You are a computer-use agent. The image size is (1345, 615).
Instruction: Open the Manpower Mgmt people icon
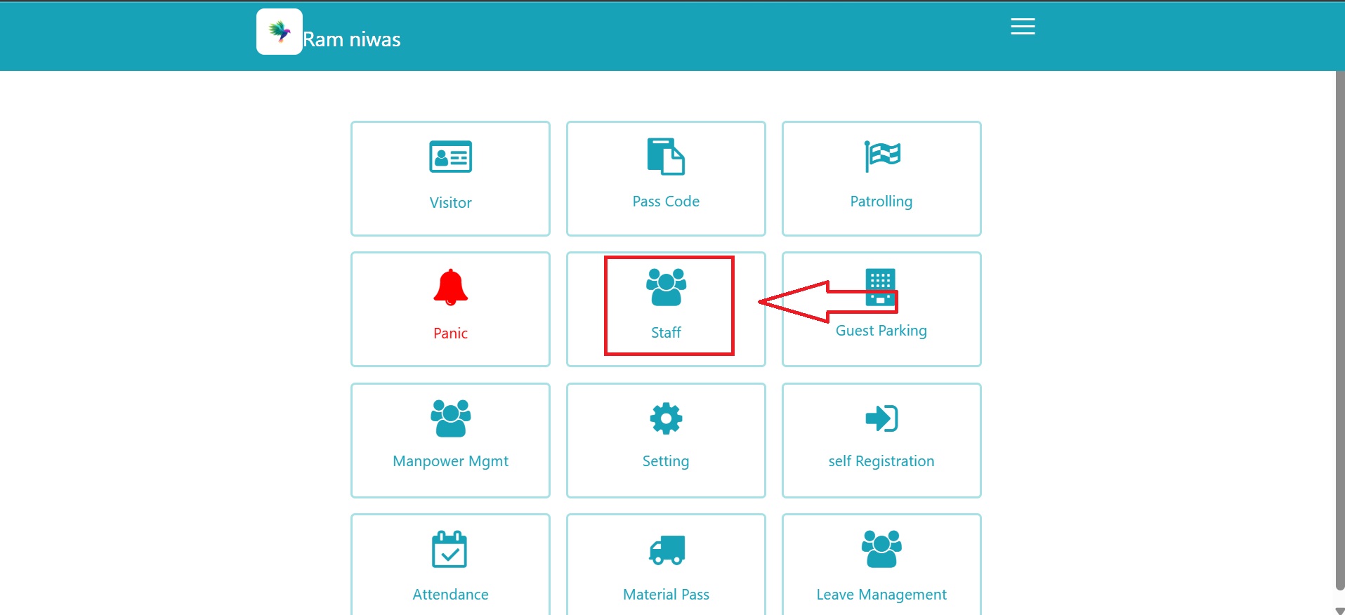tap(450, 418)
